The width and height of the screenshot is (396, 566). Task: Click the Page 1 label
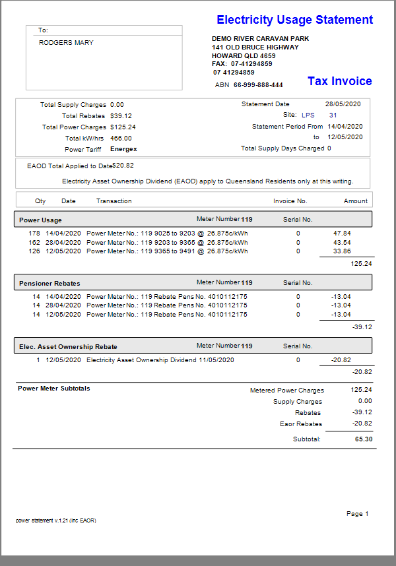tap(357, 513)
